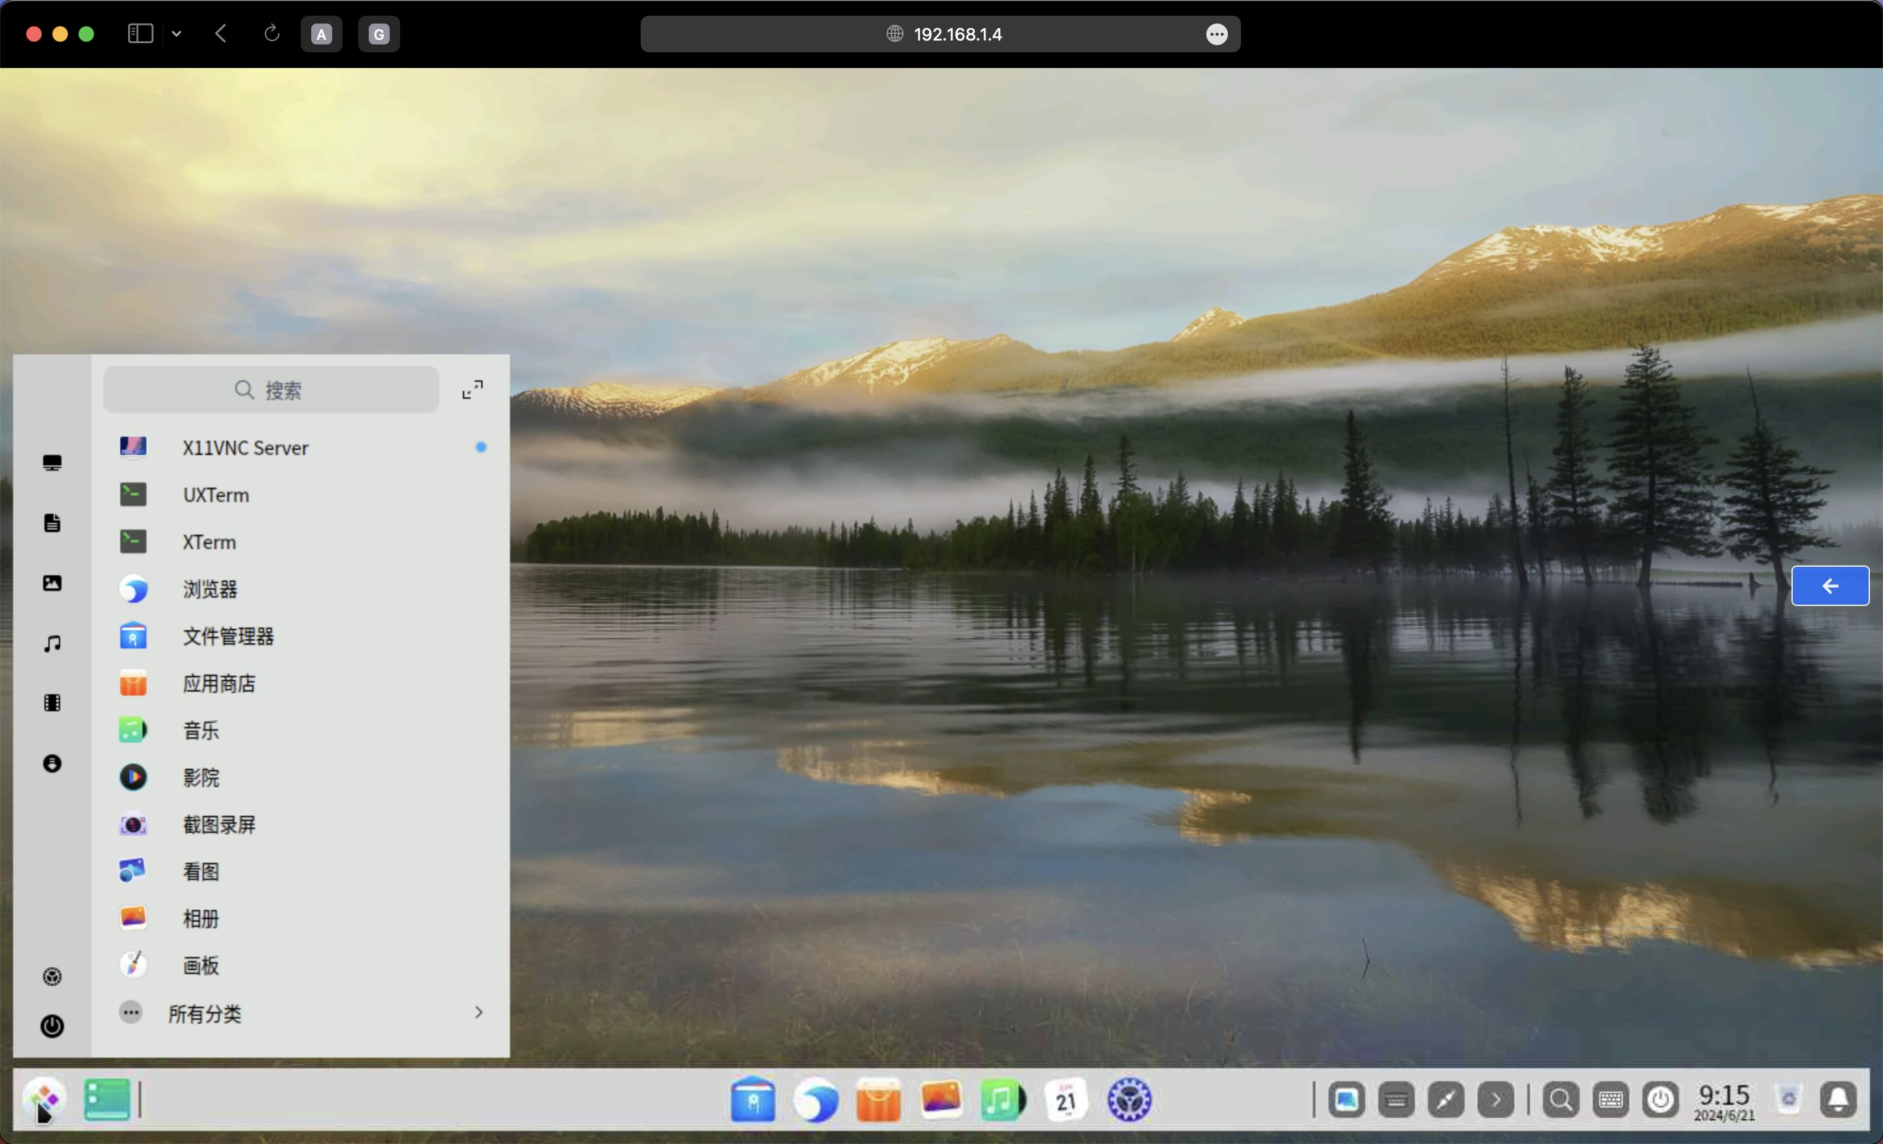Toggle the onscreen keyboard tray icon
Image resolution: width=1883 pixels, height=1144 pixels.
(1610, 1100)
